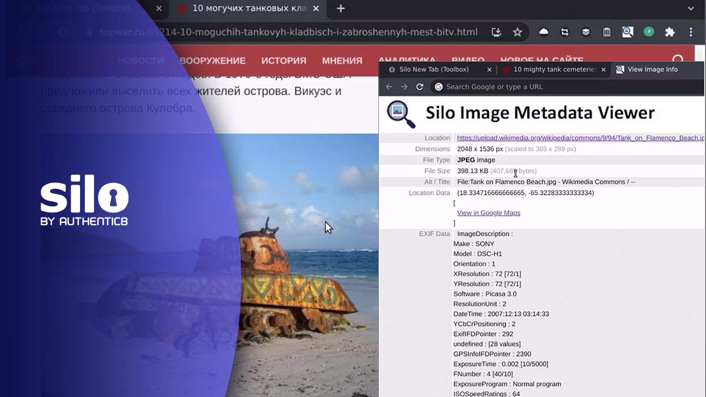The image size is (706, 397).
Task: Click back arrow in image info window
Action: tap(389, 86)
